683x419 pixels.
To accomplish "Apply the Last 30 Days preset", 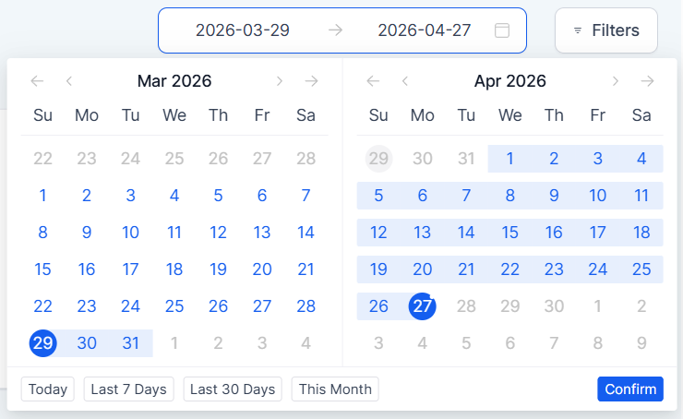I will [x=233, y=389].
